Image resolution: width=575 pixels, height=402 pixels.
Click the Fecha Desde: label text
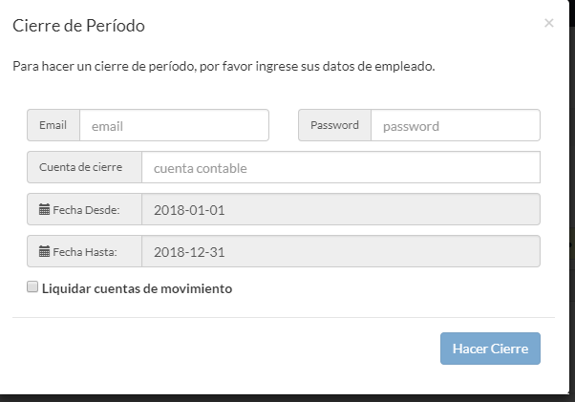(x=86, y=210)
